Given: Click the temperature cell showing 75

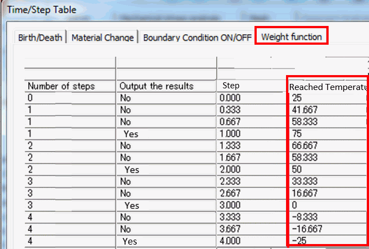Looking at the screenshot, I should coord(298,134).
